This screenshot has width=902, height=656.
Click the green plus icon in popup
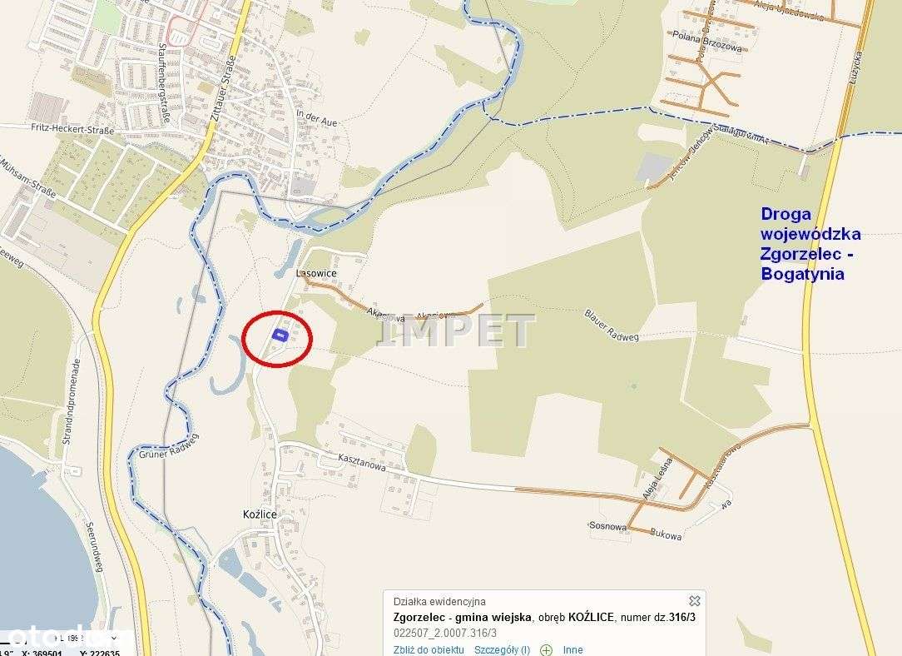546,650
